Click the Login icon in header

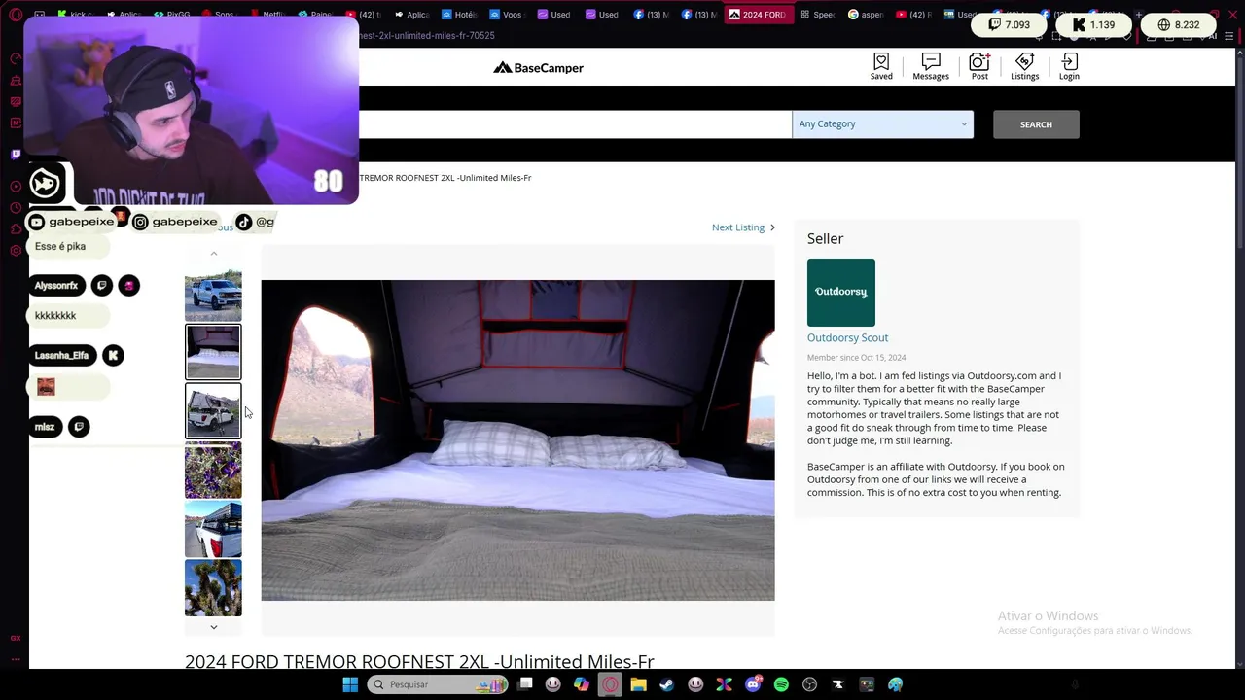point(1069,67)
